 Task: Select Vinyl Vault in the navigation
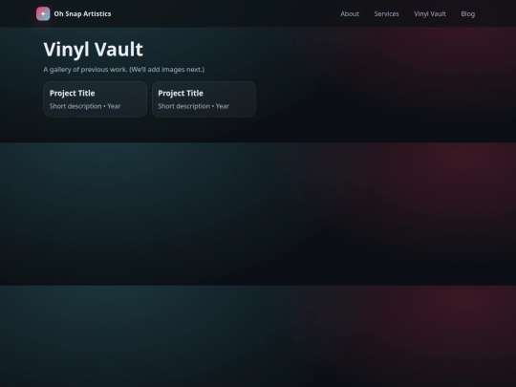pyautogui.click(x=430, y=13)
